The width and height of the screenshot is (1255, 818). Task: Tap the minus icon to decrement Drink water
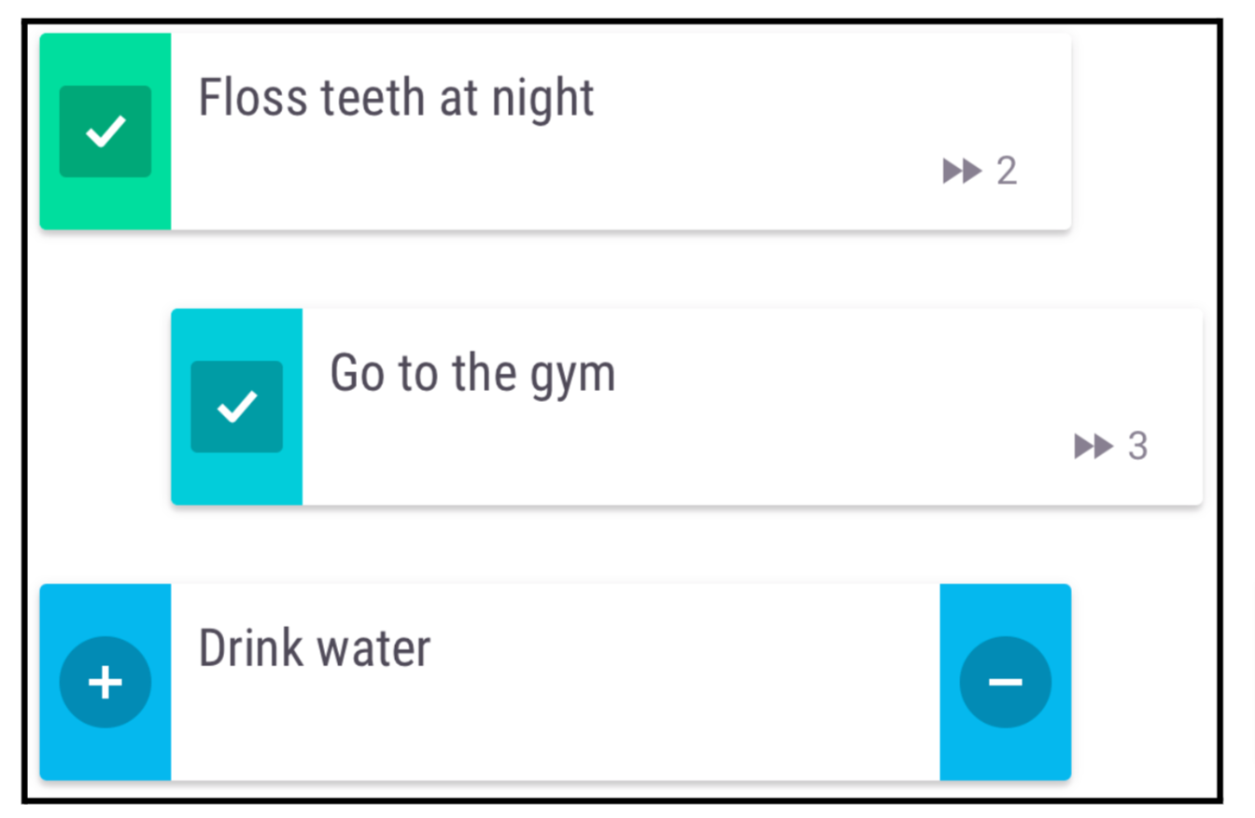(x=1006, y=681)
